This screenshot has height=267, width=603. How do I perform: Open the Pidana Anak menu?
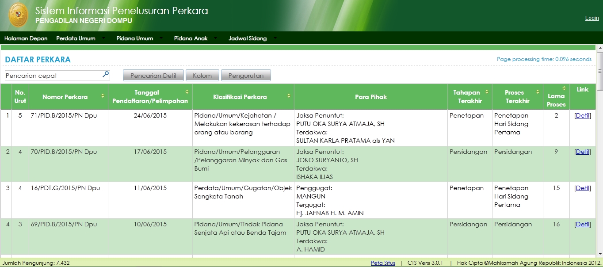[191, 38]
